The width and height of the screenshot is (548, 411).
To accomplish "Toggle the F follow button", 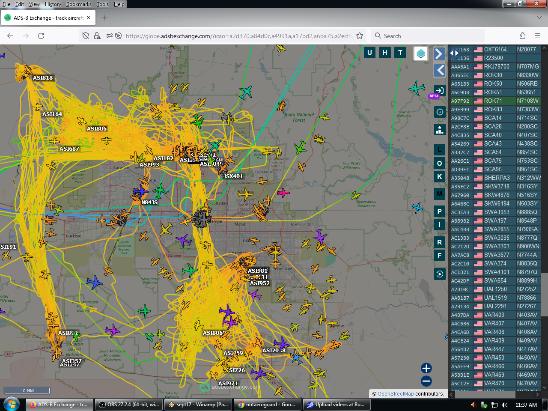I will (x=439, y=256).
